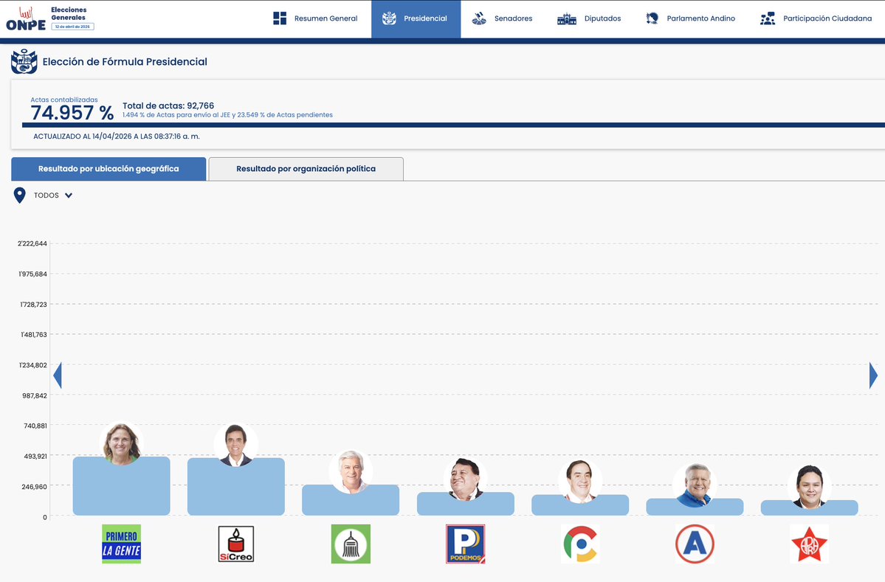
Task: Click the 2'222,644 axis label
Action: [x=32, y=243]
